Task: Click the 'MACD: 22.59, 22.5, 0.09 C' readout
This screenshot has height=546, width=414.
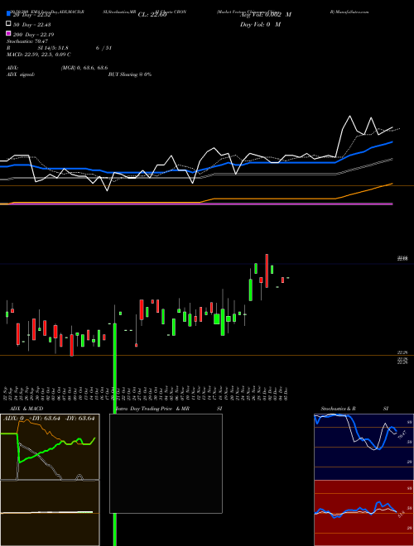Action: pyautogui.click(x=39, y=55)
